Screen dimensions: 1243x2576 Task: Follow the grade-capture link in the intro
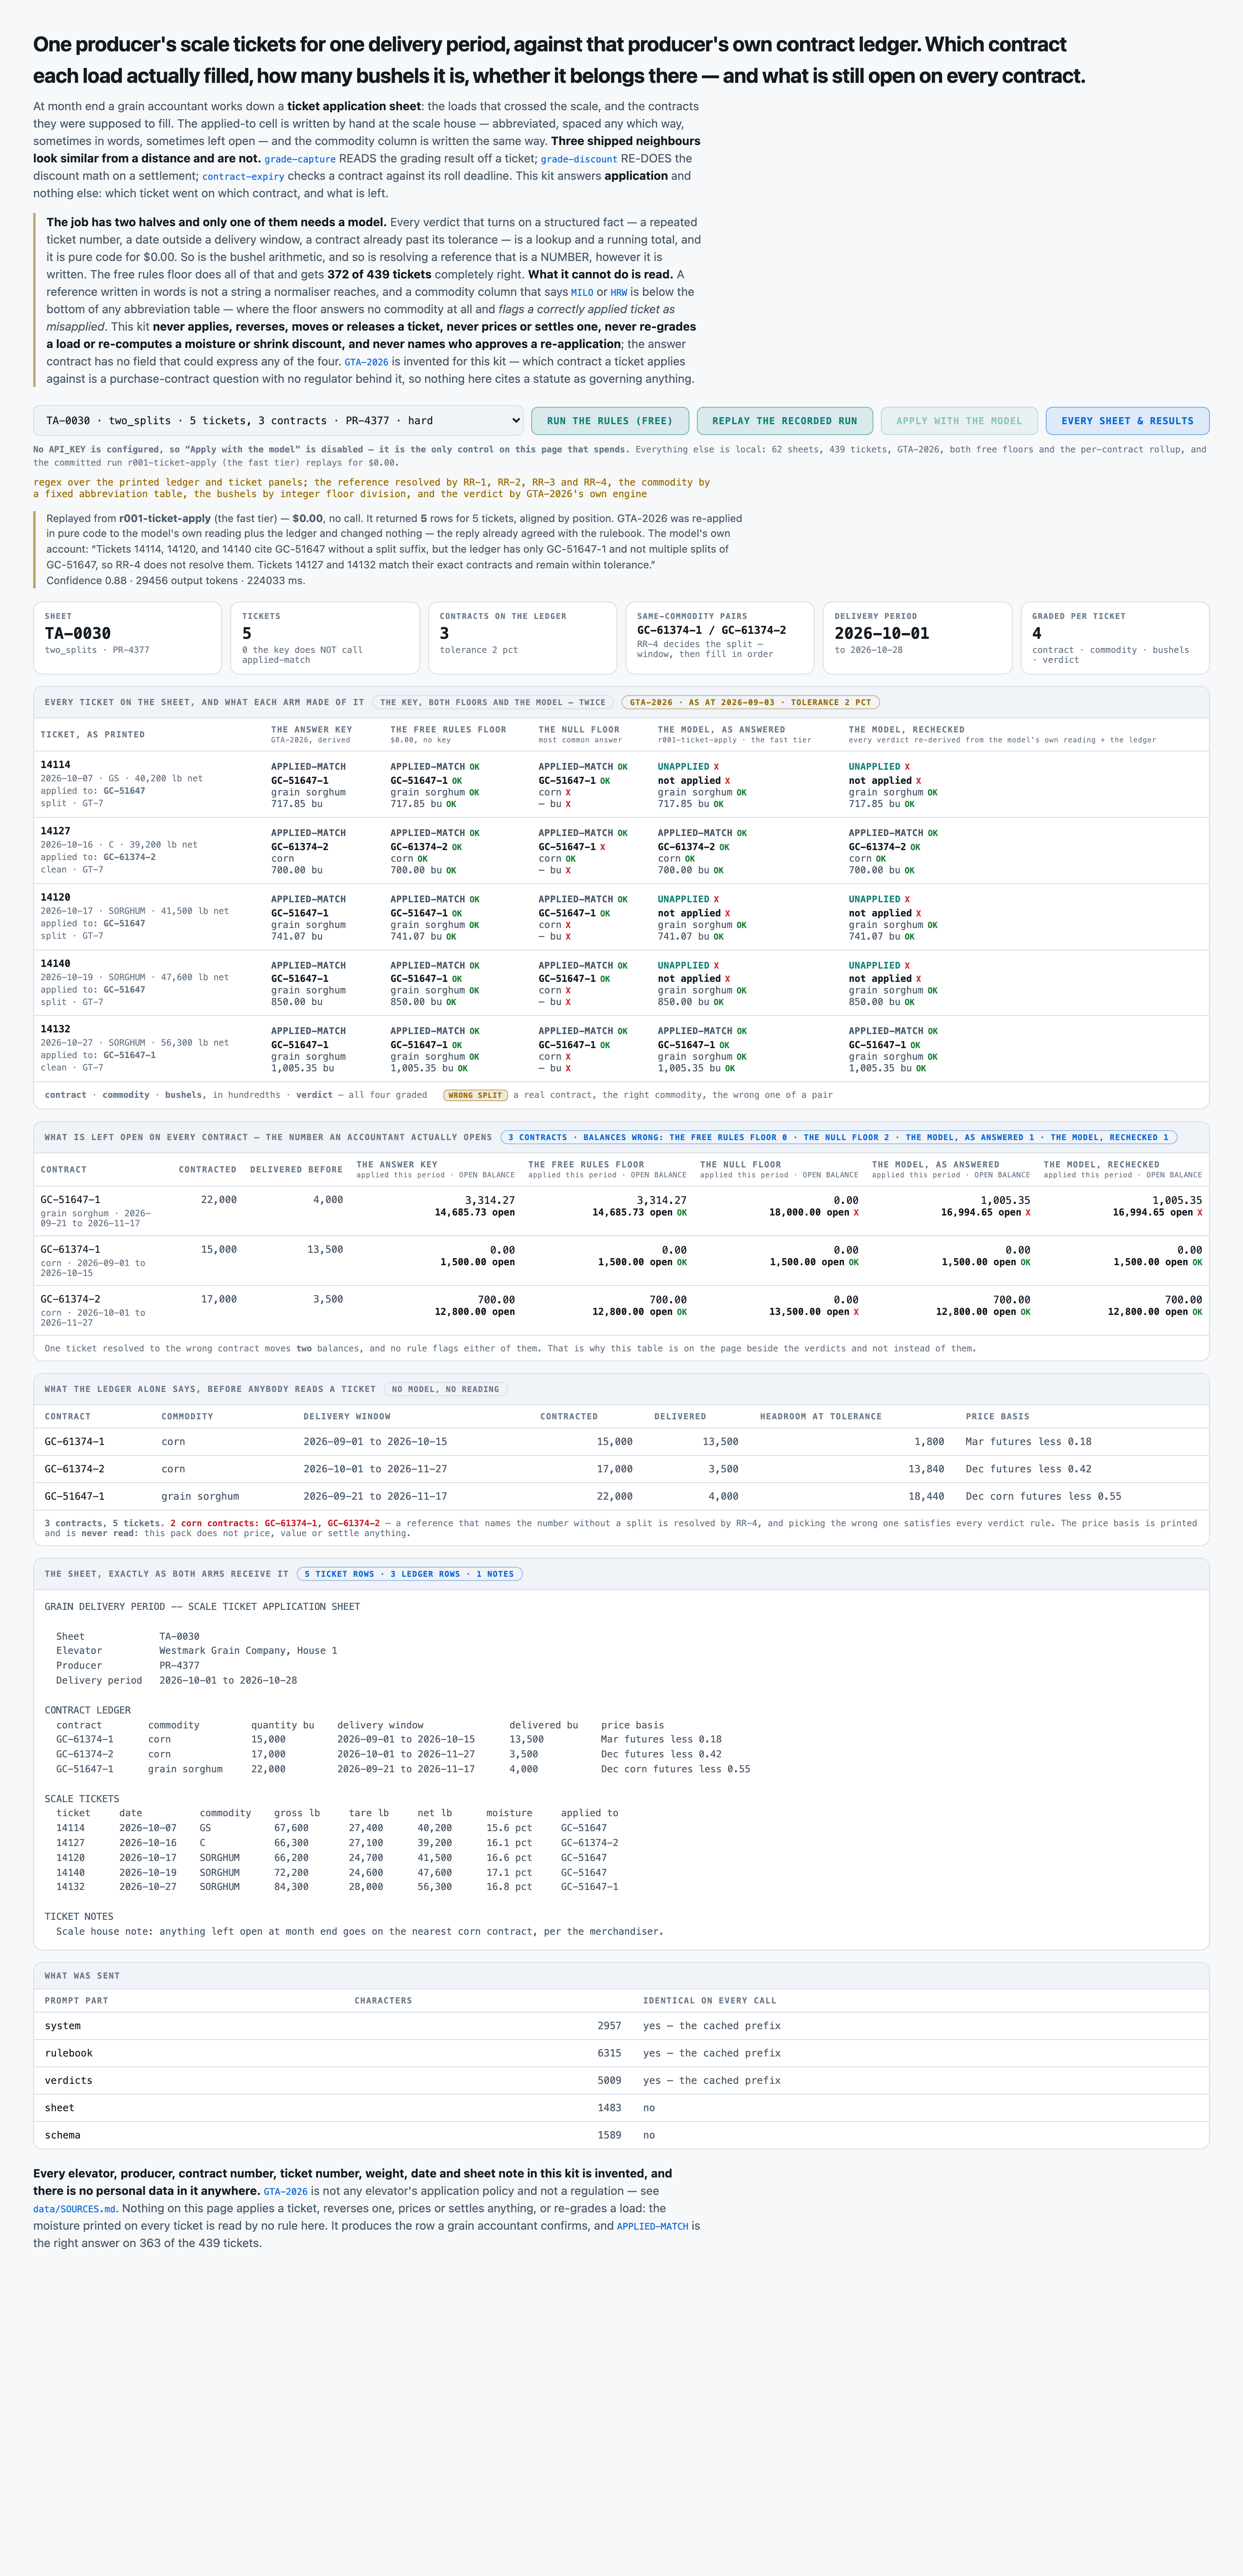(300, 159)
